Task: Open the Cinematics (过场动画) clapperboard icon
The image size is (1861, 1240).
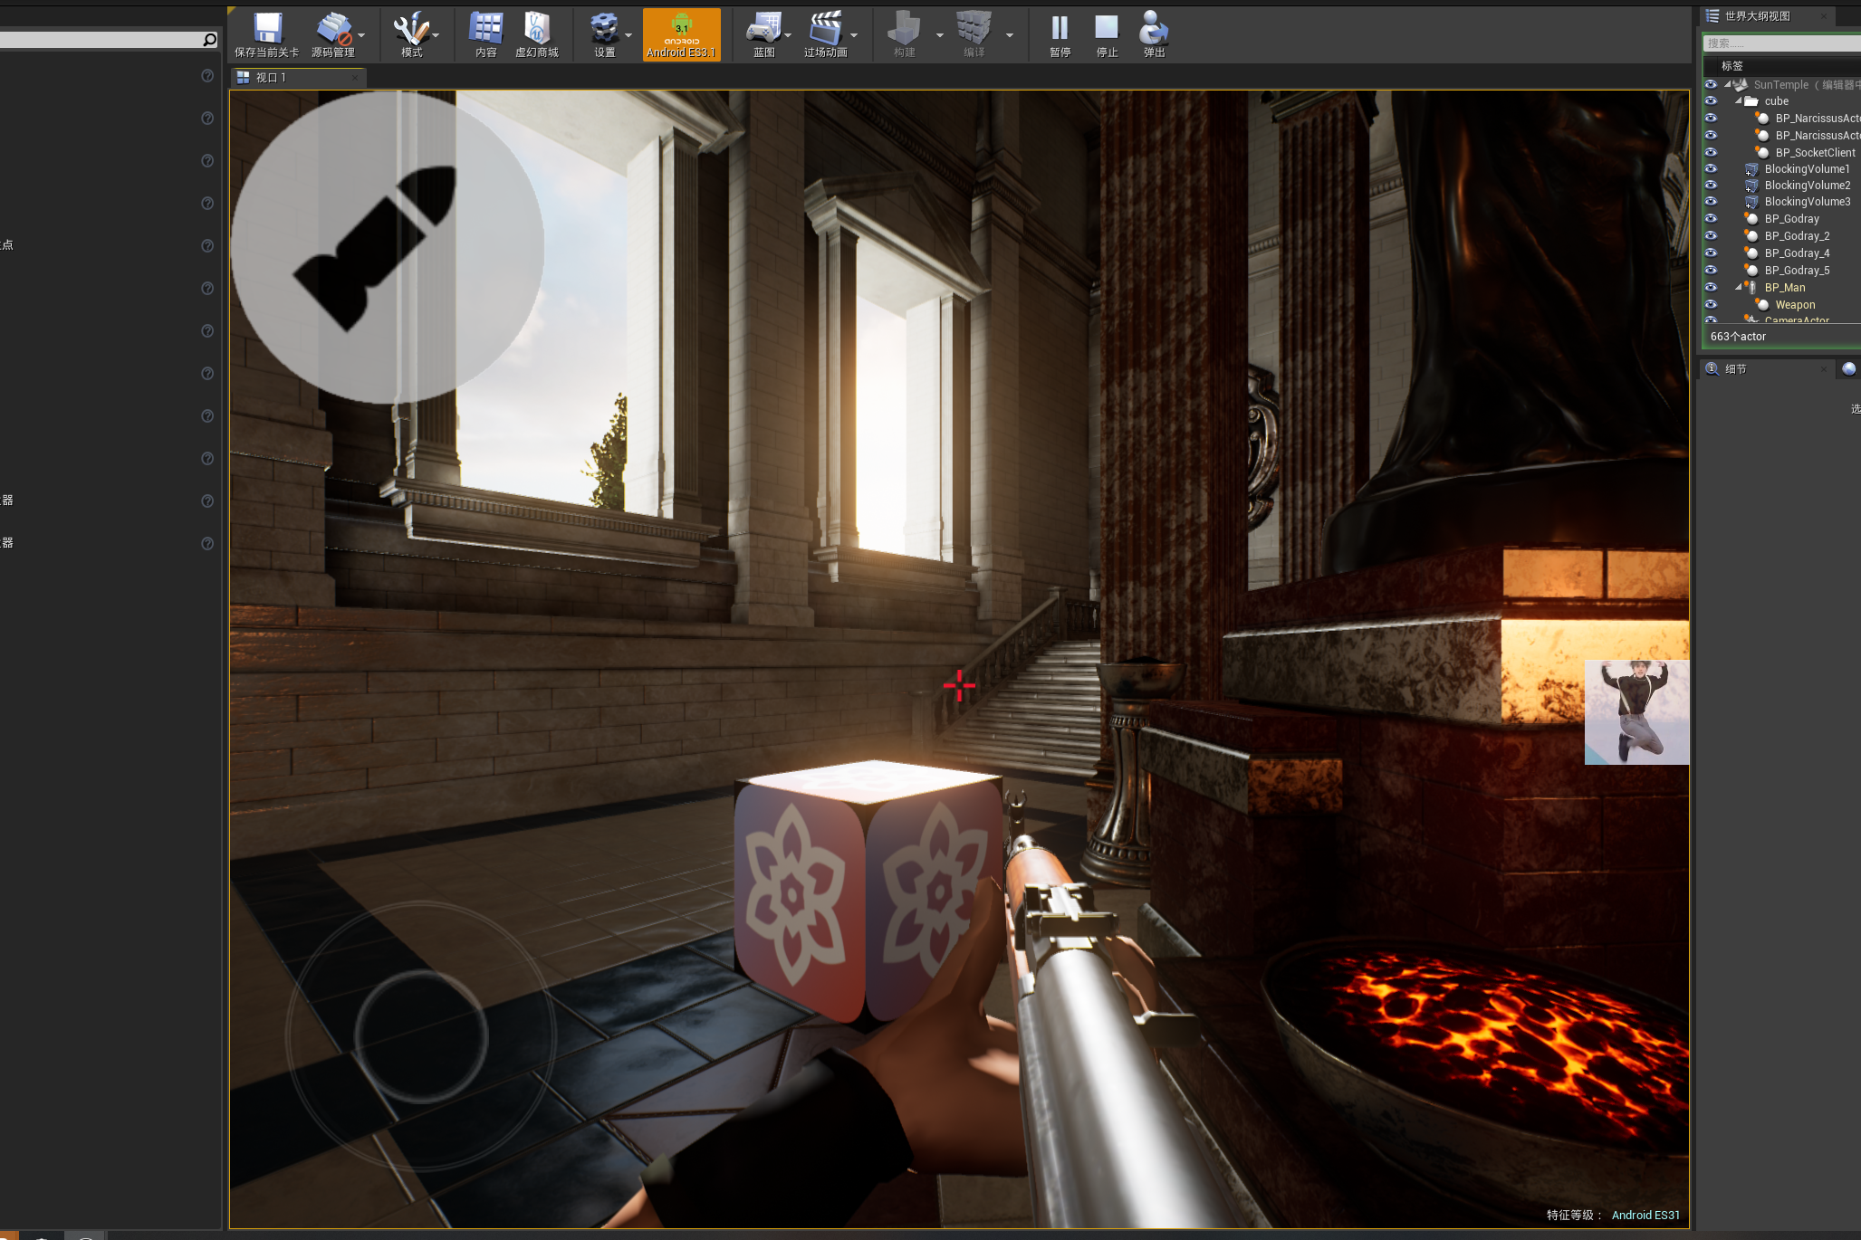Action: click(x=826, y=29)
